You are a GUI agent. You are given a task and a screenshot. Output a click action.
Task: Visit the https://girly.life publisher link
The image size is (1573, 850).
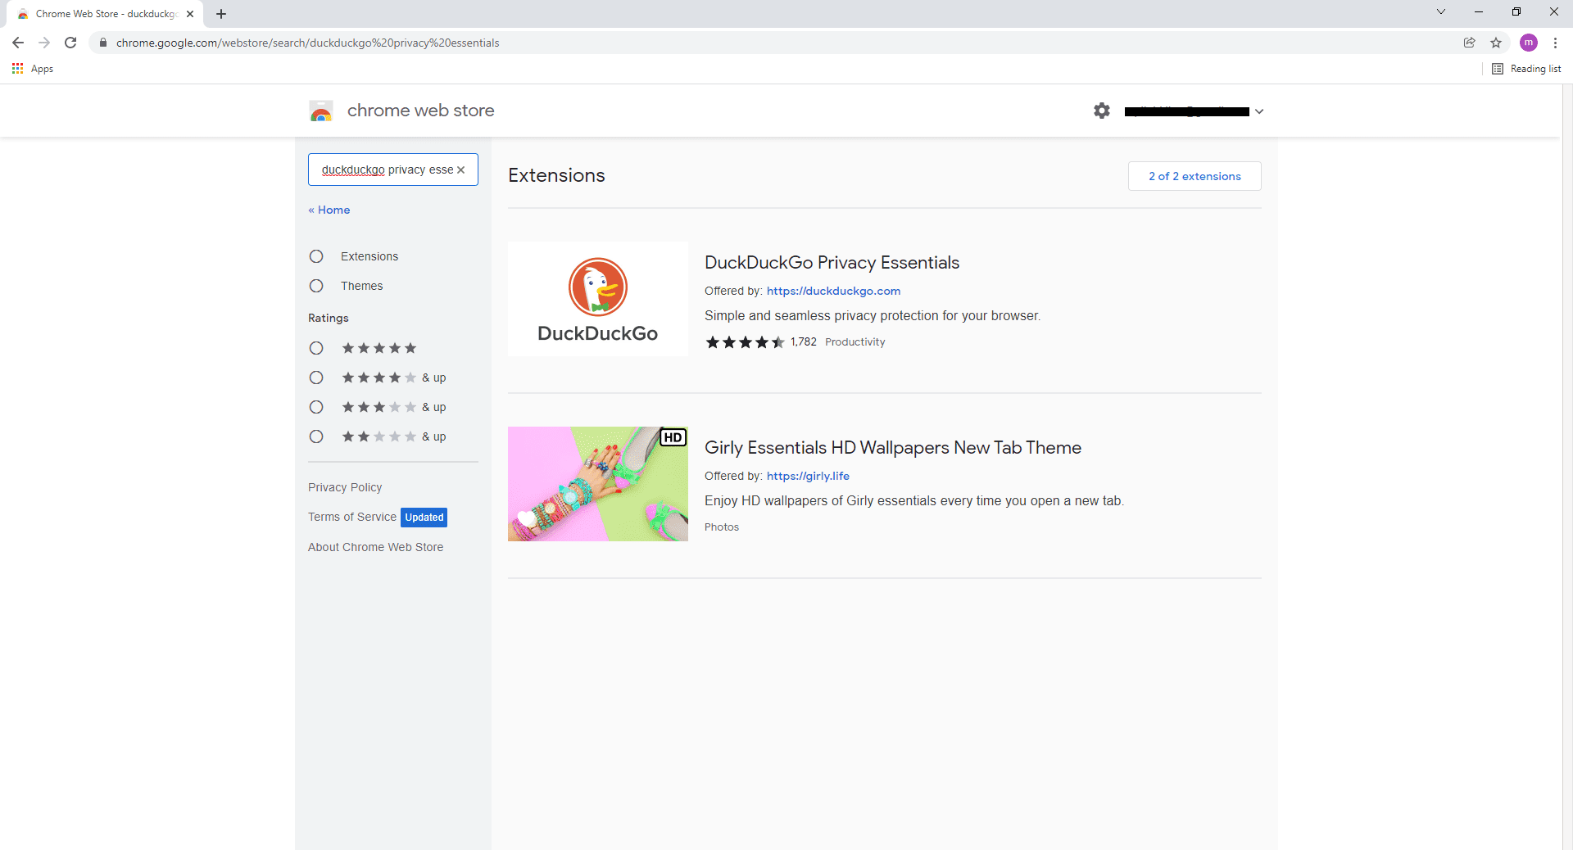(x=808, y=476)
